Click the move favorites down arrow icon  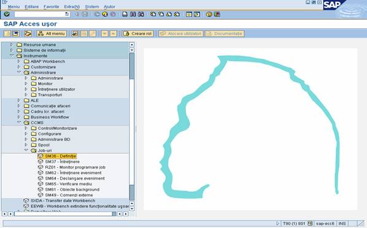[x=104, y=34]
